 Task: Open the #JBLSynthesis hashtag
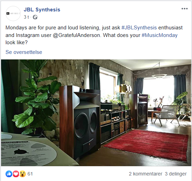(139, 28)
